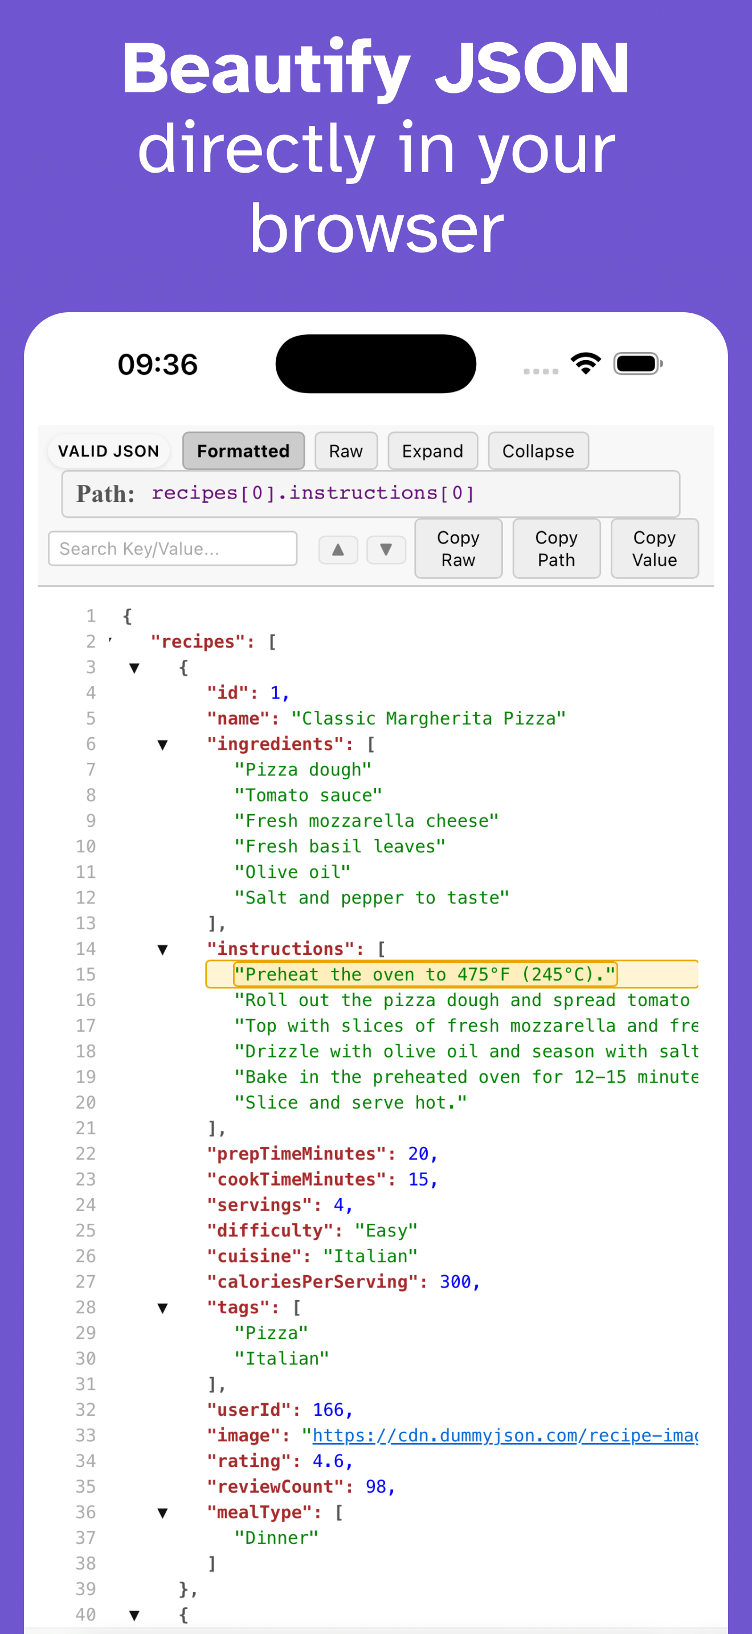Click the VALID JSON status badge
Viewport: 752px width, 1634px height.
108,451
